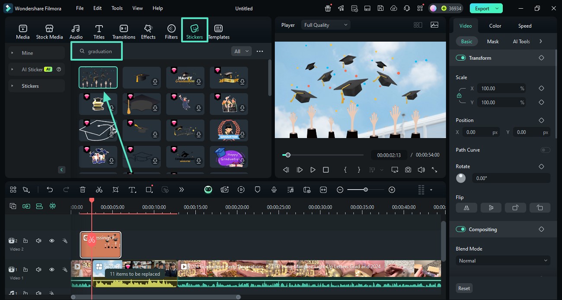Click the player progress slider
The height and width of the screenshot is (300, 562).
point(323,155)
